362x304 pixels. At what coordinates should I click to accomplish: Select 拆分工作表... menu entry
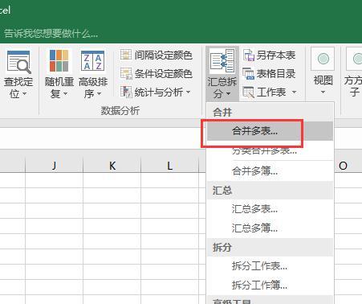tap(270, 266)
